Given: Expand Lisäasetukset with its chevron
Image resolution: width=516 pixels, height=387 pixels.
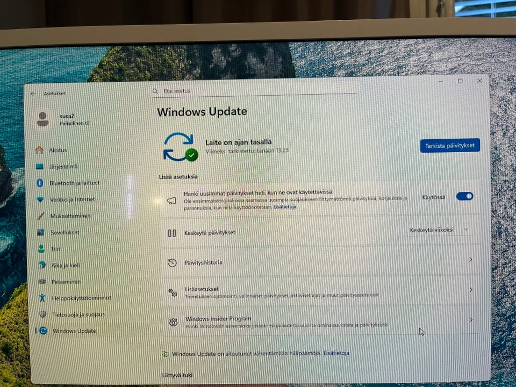Looking at the screenshot, I should [x=471, y=290].
